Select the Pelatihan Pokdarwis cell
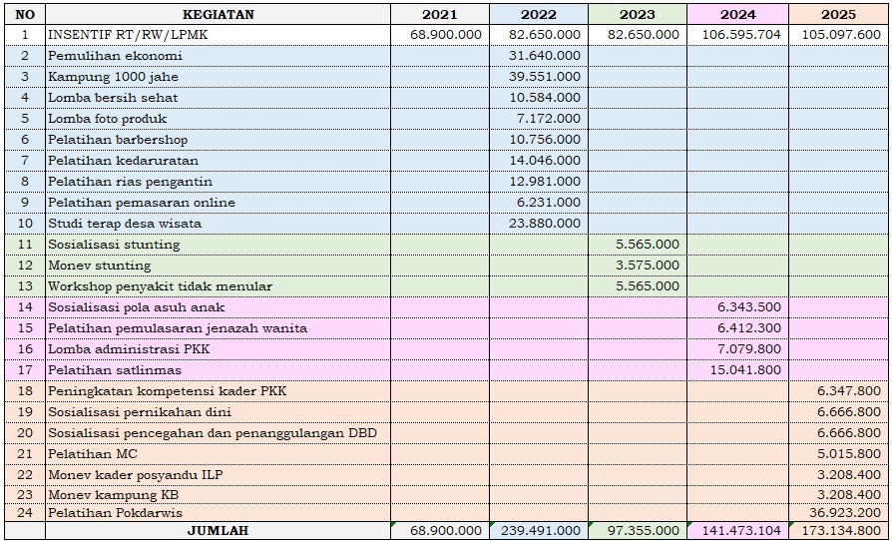This screenshot has width=892, height=541. pyautogui.click(x=218, y=513)
